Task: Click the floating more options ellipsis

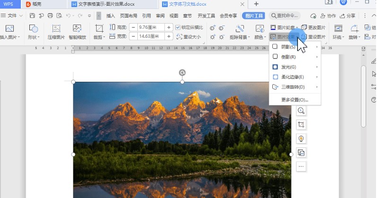Action: [x=301, y=166]
